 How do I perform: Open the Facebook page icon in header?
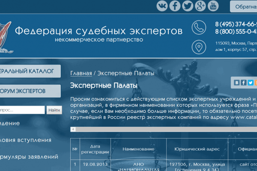pos(175,6)
